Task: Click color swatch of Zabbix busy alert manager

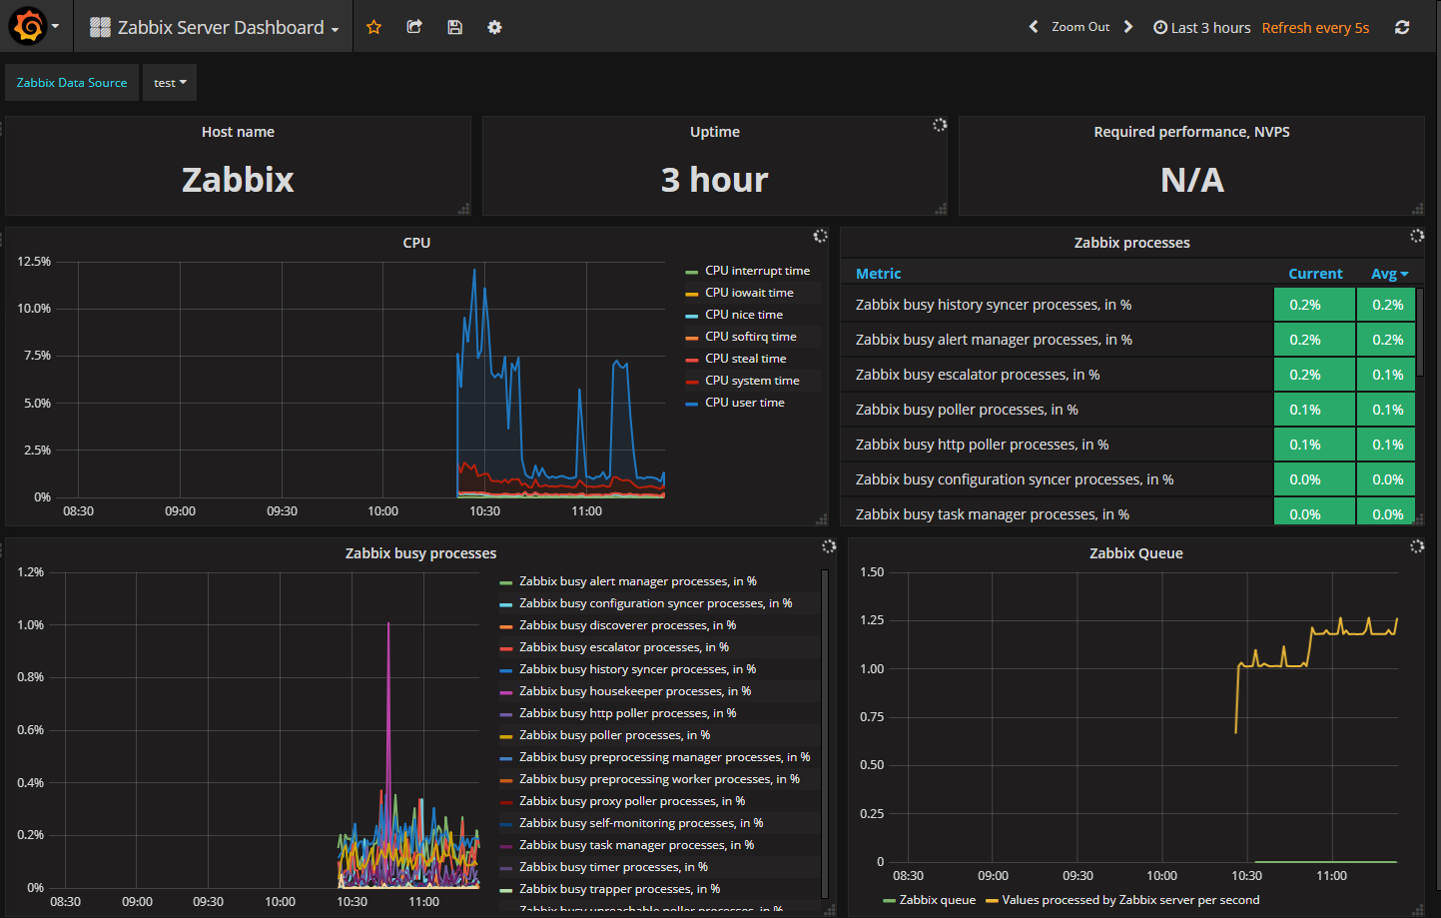Action: (x=505, y=582)
